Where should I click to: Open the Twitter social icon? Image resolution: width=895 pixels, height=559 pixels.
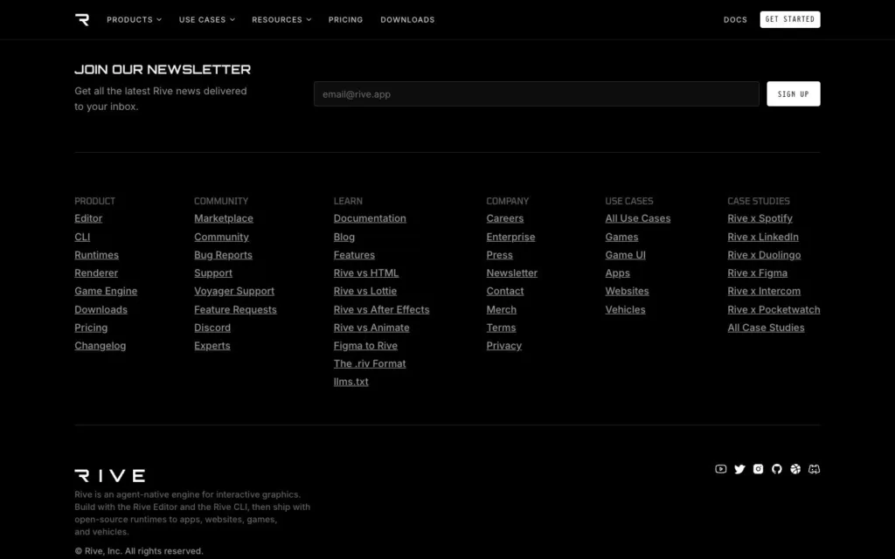tap(739, 469)
